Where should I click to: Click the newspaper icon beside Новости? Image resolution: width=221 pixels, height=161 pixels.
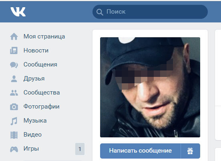(14, 50)
